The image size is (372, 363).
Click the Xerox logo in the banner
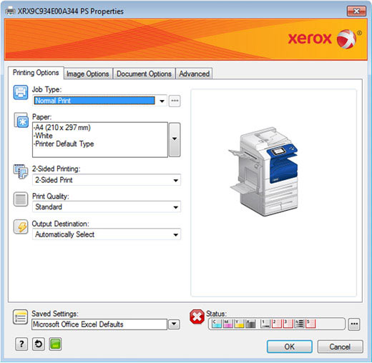(324, 39)
